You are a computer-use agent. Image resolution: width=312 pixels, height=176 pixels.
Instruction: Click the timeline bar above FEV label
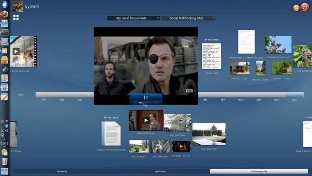click(223, 94)
